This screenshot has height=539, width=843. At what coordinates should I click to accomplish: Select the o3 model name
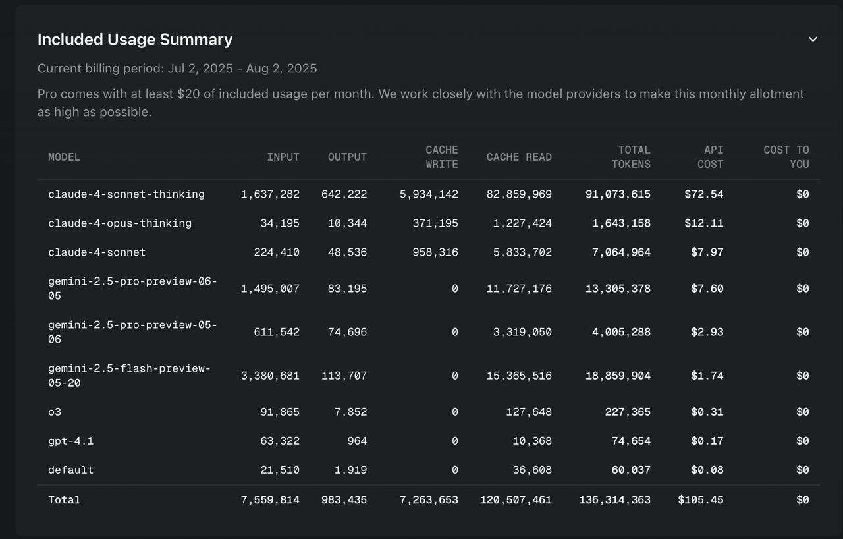click(55, 412)
